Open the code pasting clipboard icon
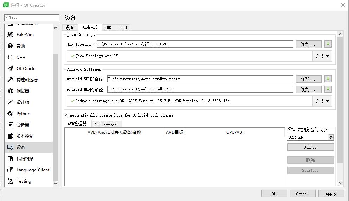Viewport: 349px width, 201px height. [10, 158]
